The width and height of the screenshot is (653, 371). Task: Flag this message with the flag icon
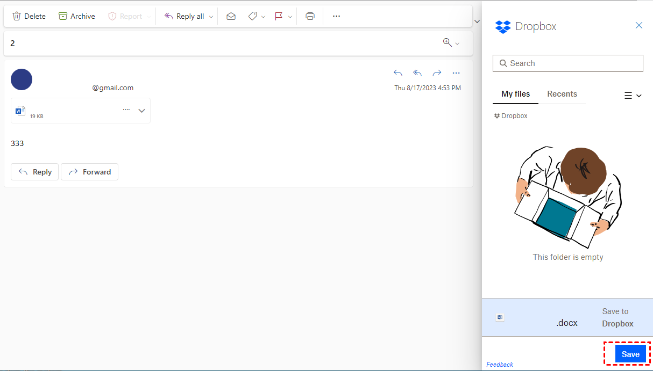279,16
